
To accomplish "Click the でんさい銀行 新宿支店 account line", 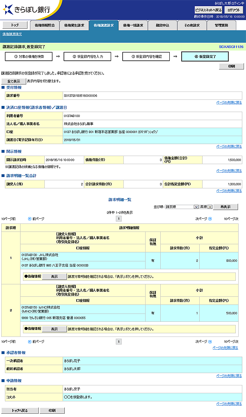I will [x=53, y=318].
